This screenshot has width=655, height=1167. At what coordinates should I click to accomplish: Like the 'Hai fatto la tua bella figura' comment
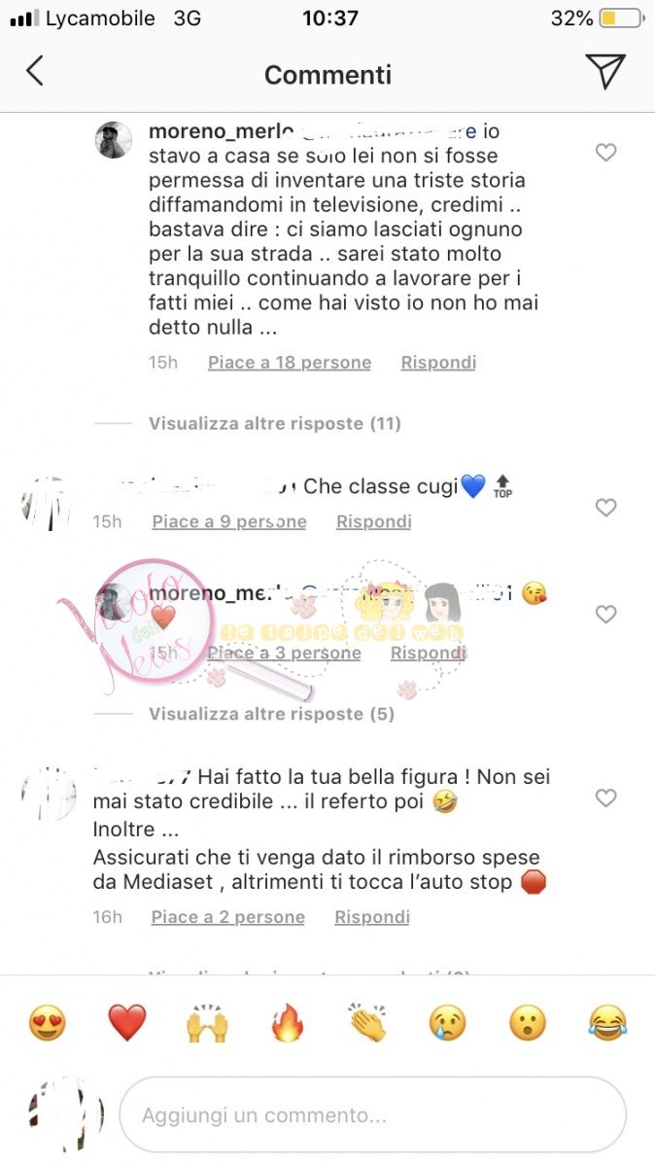(x=605, y=798)
